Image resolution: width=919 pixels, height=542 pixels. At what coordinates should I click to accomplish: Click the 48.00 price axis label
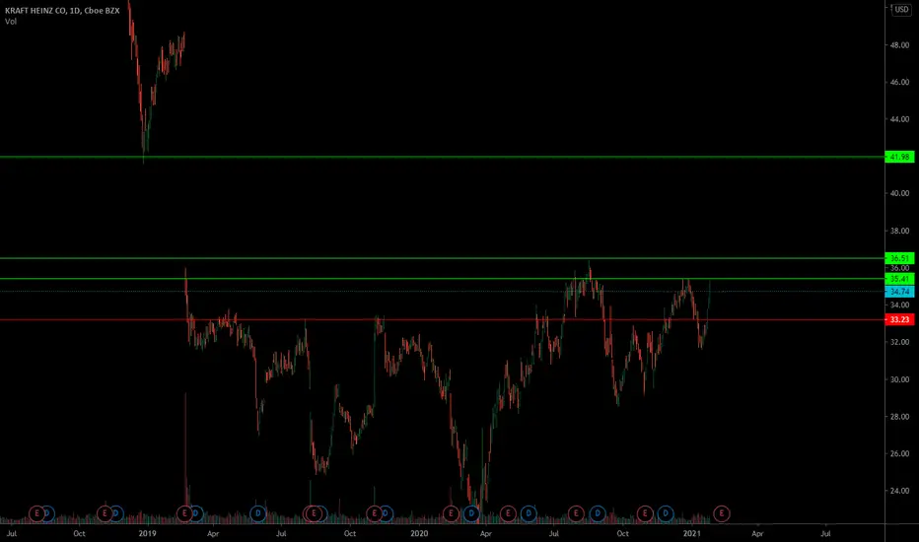coord(899,45)
